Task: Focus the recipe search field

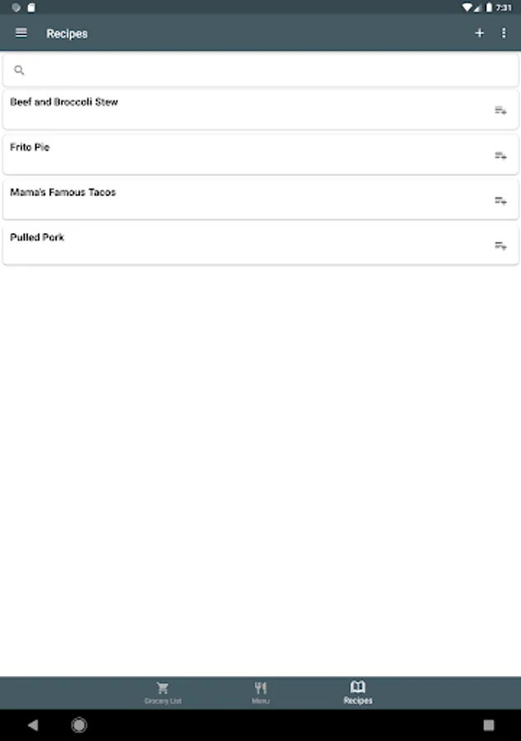Action: (261, 71)
